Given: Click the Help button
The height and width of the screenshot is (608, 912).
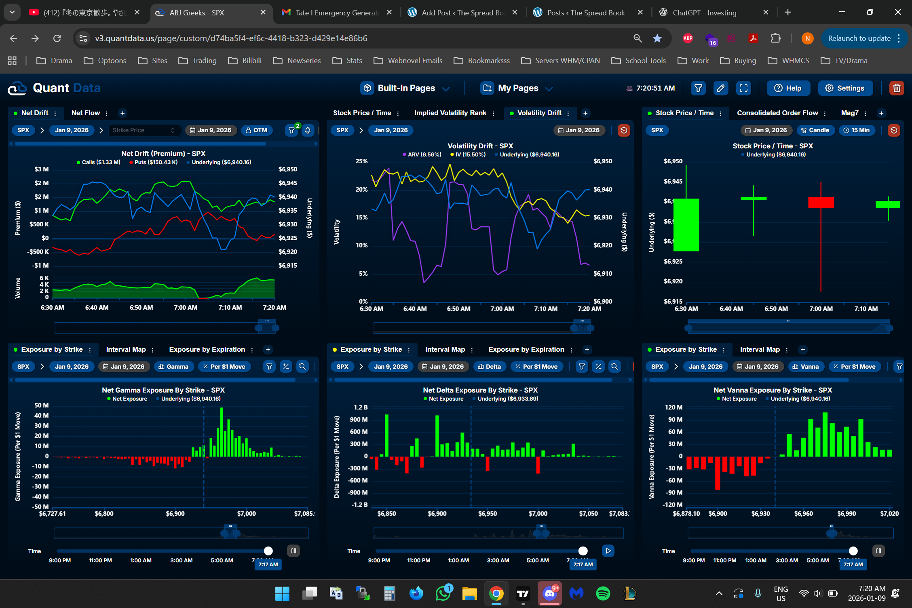Looking at the screenshot, I should 788,88.
